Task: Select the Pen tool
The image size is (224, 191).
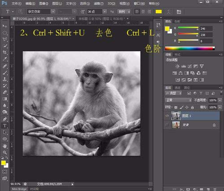Action: point(5,119)
